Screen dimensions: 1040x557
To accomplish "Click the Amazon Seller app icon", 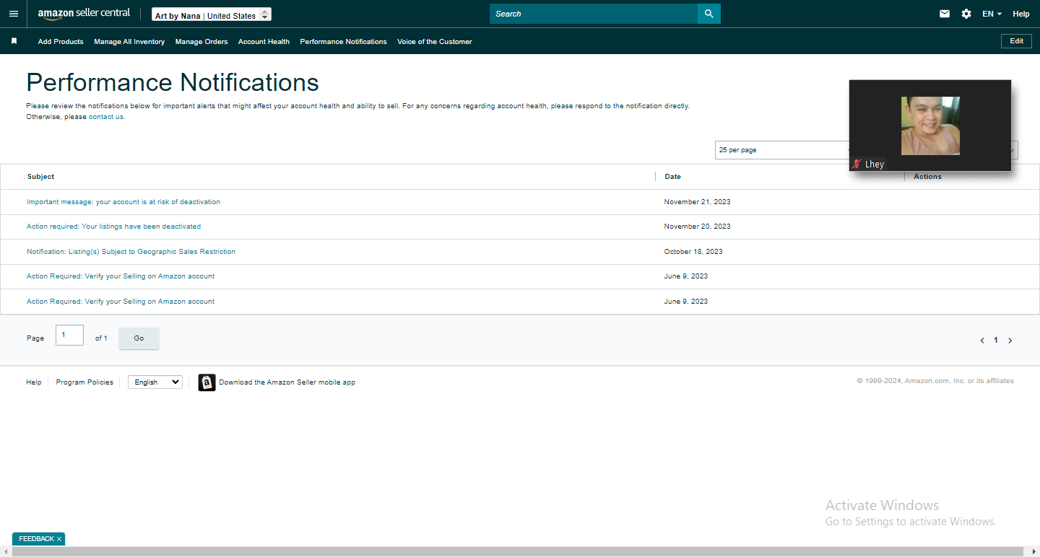I will coord(207,382).
